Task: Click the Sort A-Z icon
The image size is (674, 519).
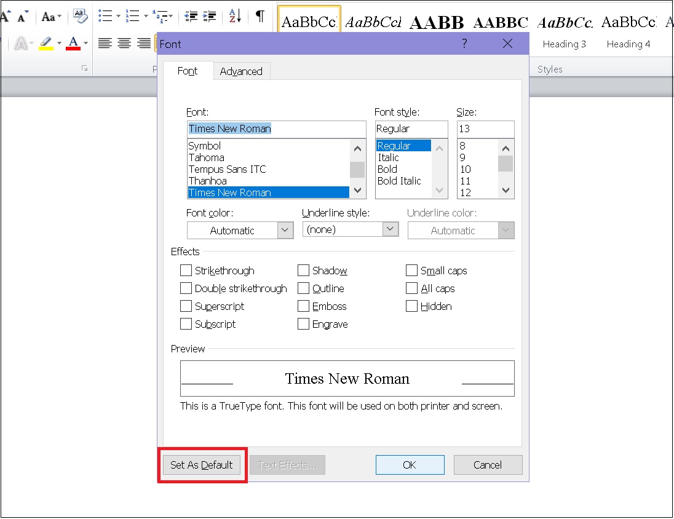Action: pos(235,16)
